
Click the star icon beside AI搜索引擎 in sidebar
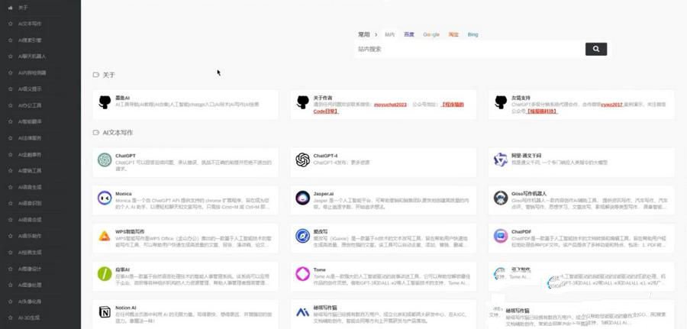click(x=10, y=40)
